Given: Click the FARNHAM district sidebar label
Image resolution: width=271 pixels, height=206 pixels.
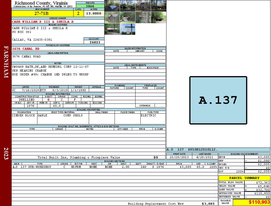Looking at the screenshot, I should [x=6, y=62].
